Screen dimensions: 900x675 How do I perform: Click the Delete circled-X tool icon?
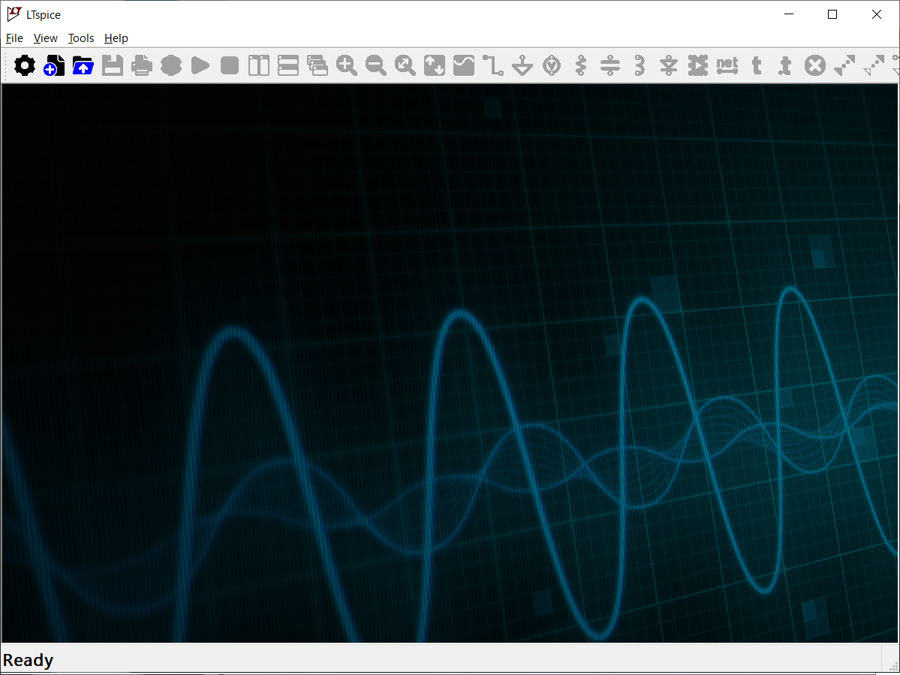[815, 66]
